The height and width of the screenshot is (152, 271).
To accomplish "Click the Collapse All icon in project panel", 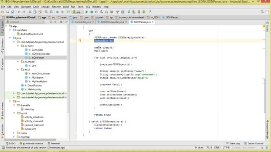I will click(55, 22).
